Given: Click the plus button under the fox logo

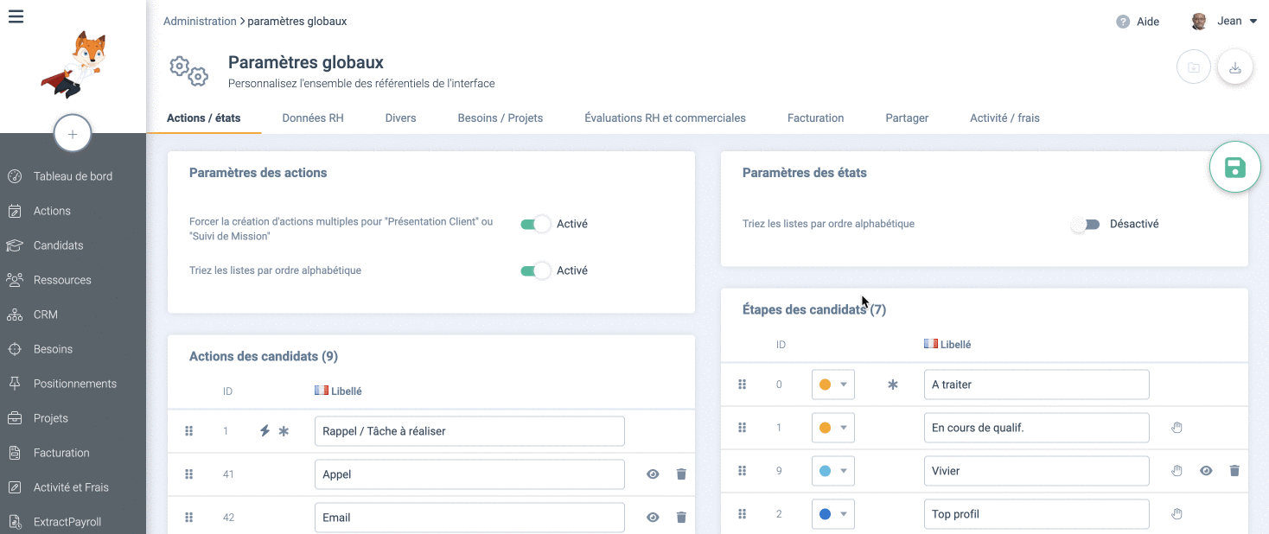Looking at the screenshot, I should click(73, 134).
